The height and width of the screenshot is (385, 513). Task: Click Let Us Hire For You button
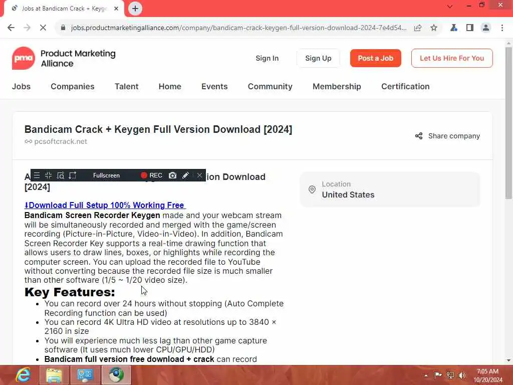(x=452, y=58)
